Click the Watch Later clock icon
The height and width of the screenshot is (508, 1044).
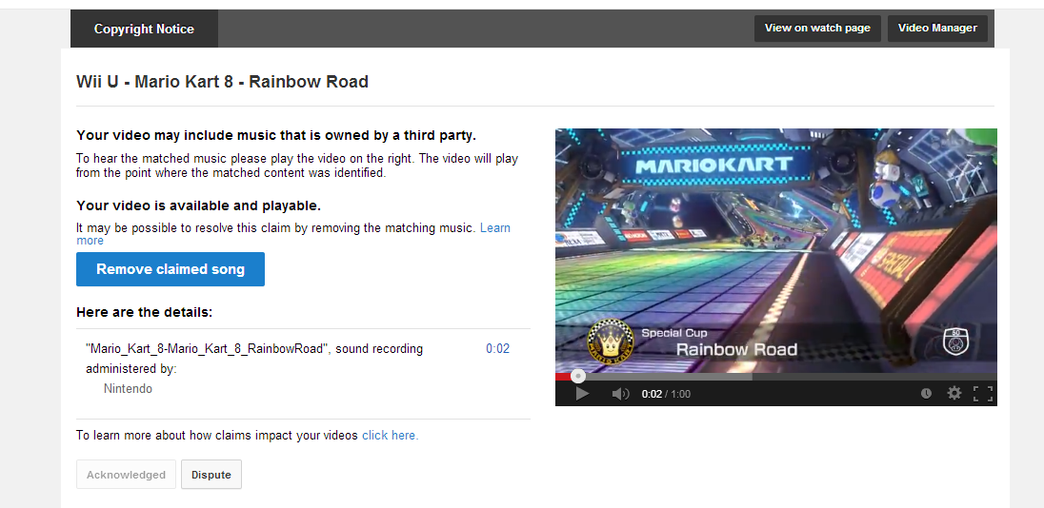pos(926,394)
